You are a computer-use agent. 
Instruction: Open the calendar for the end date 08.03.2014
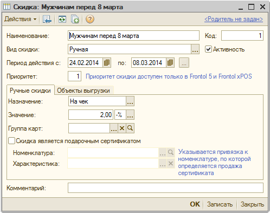[x=170, y=63]
